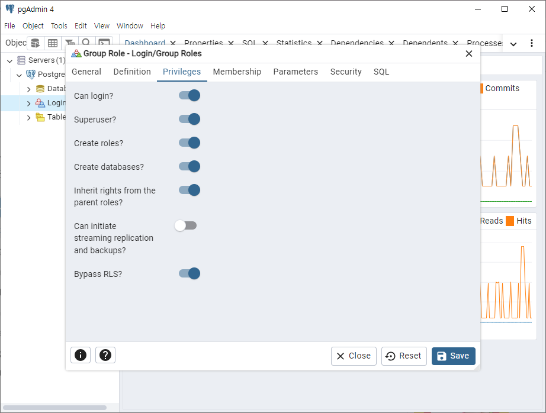This screenshot has height=413, width=546.
Task: Select the Servers tree icon
Action: coord(21,60)
